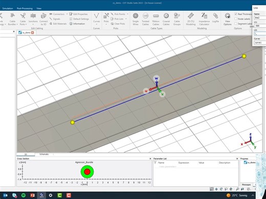
Task: Select the Single Wires cable type
Action: [136, 19]
